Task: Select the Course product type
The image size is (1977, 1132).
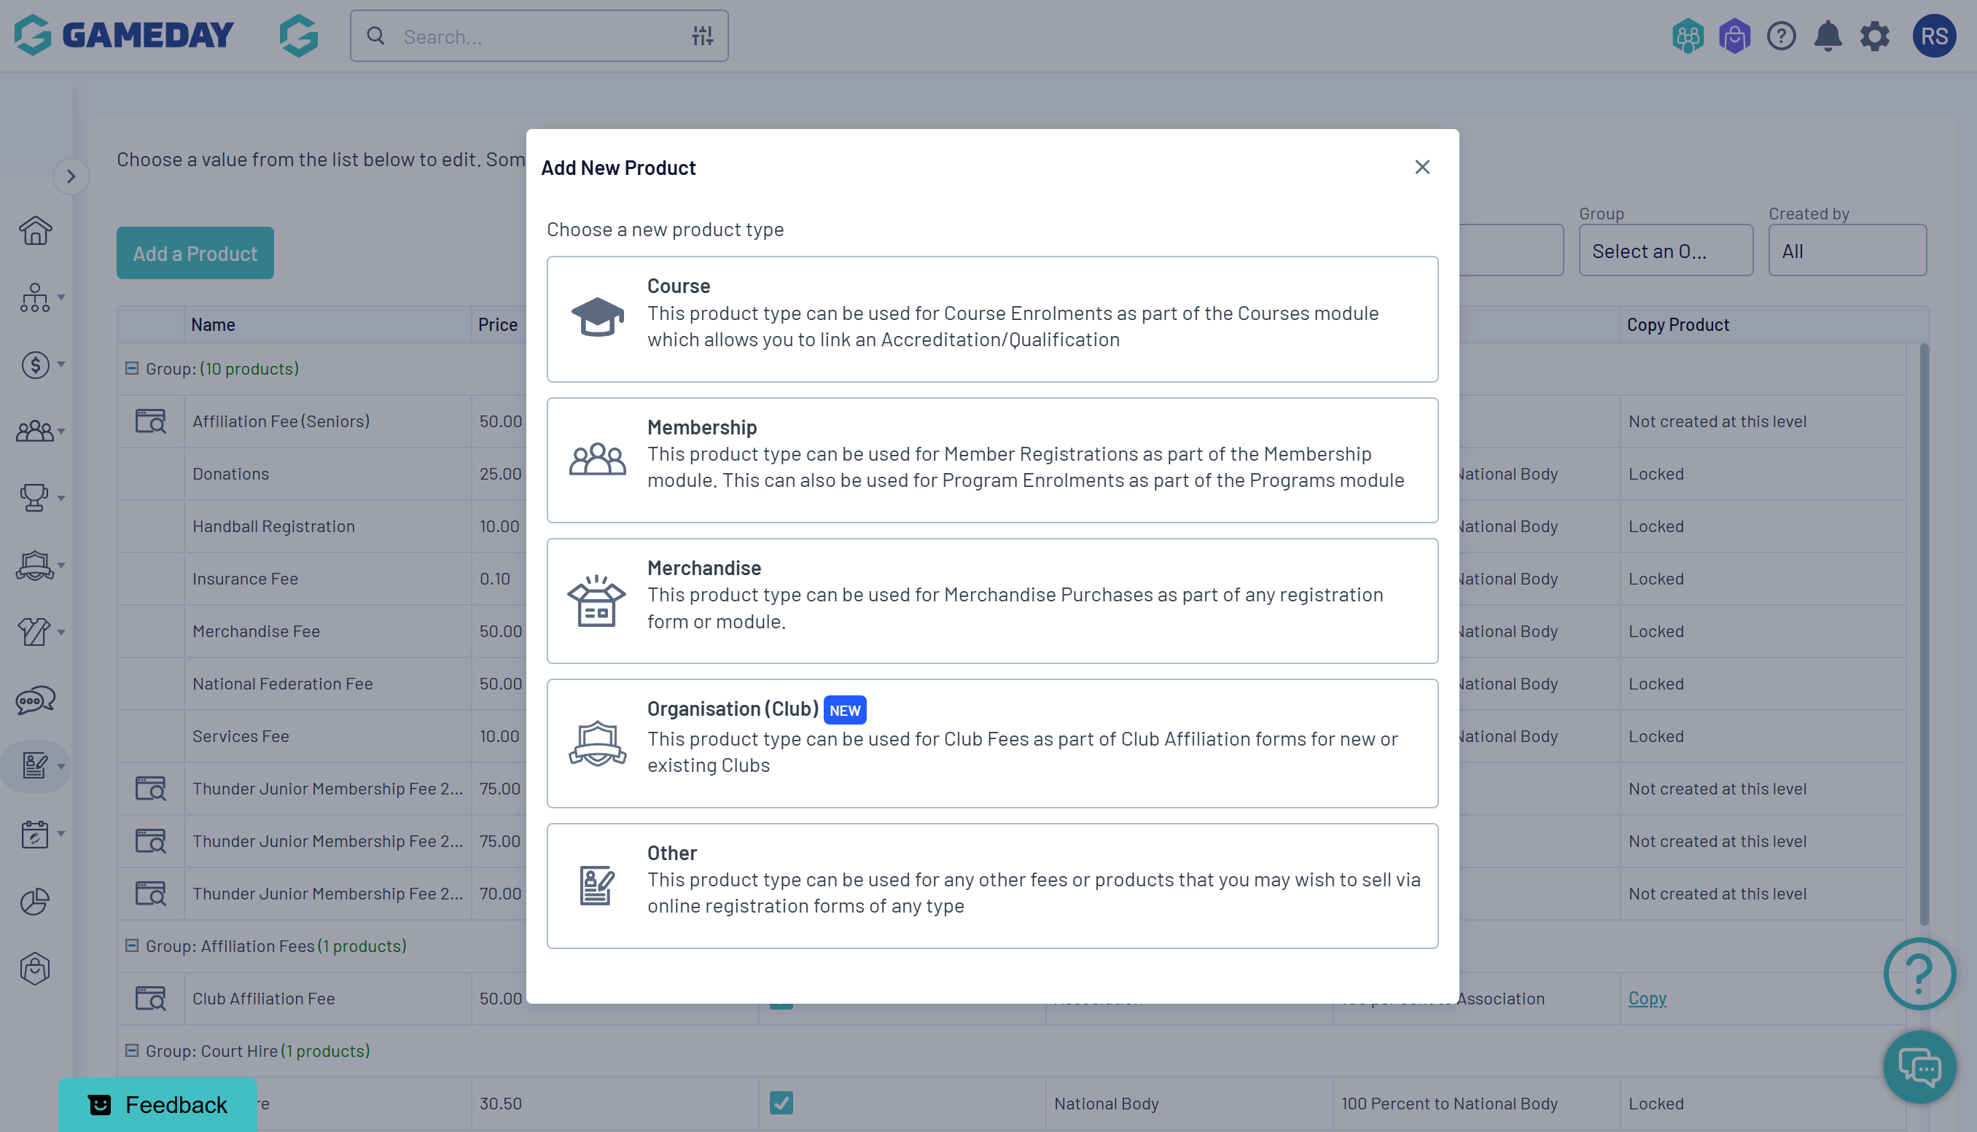Action: (992, 319)
